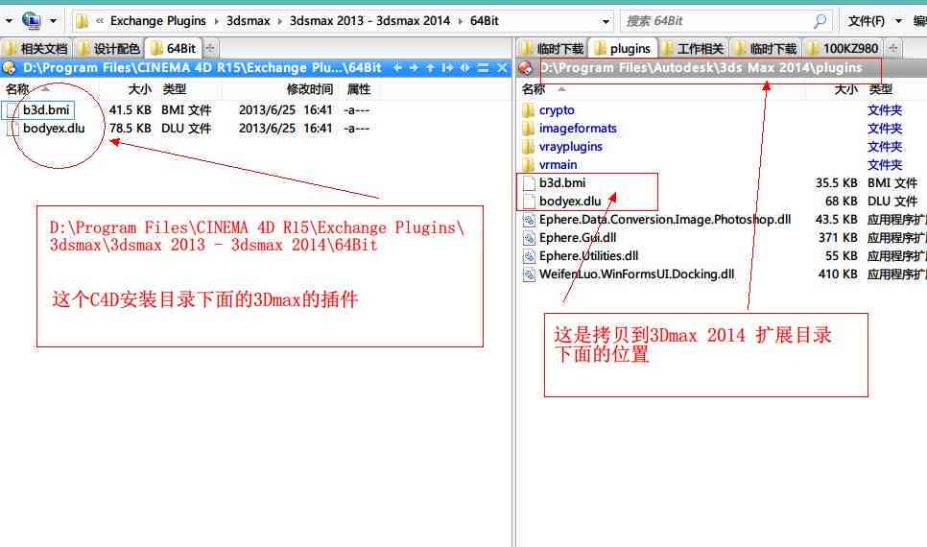Click the dll icon of WeifenLuo.WinFormsUI.Docking.dll
The width and height of the screenshot is (927, 547).
pyautogui.click(x=529, y=274)
